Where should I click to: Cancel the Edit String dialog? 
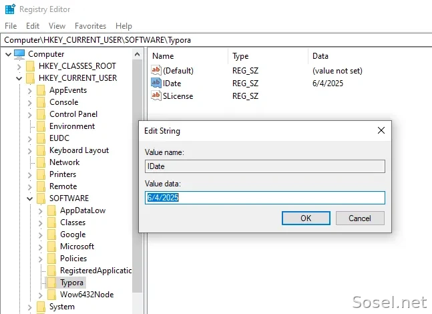(x=360, y=218)
